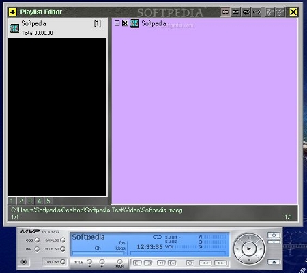Viewport: 307px width, 273px height.
Task: Click the dashed loop icon in Playlist Editor toolbar
Action: (257, 12)
